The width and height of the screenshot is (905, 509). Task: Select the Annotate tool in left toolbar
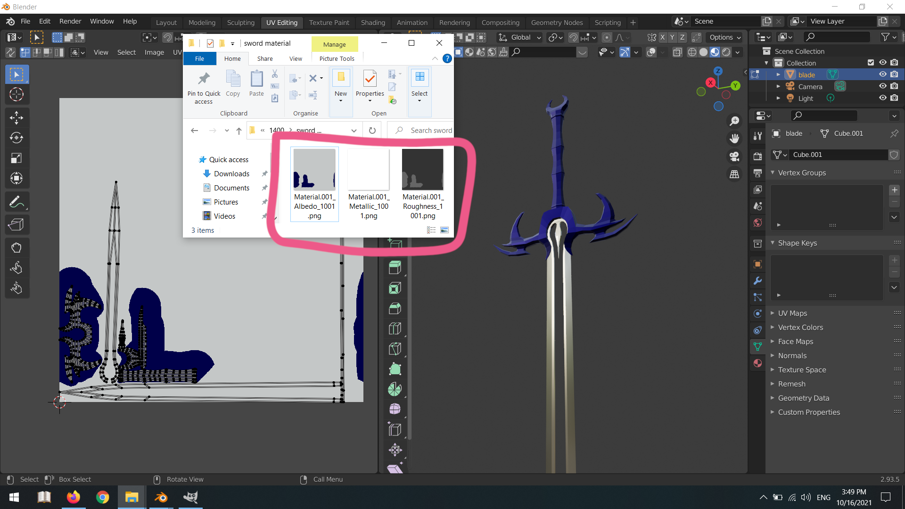coord(16,203)
